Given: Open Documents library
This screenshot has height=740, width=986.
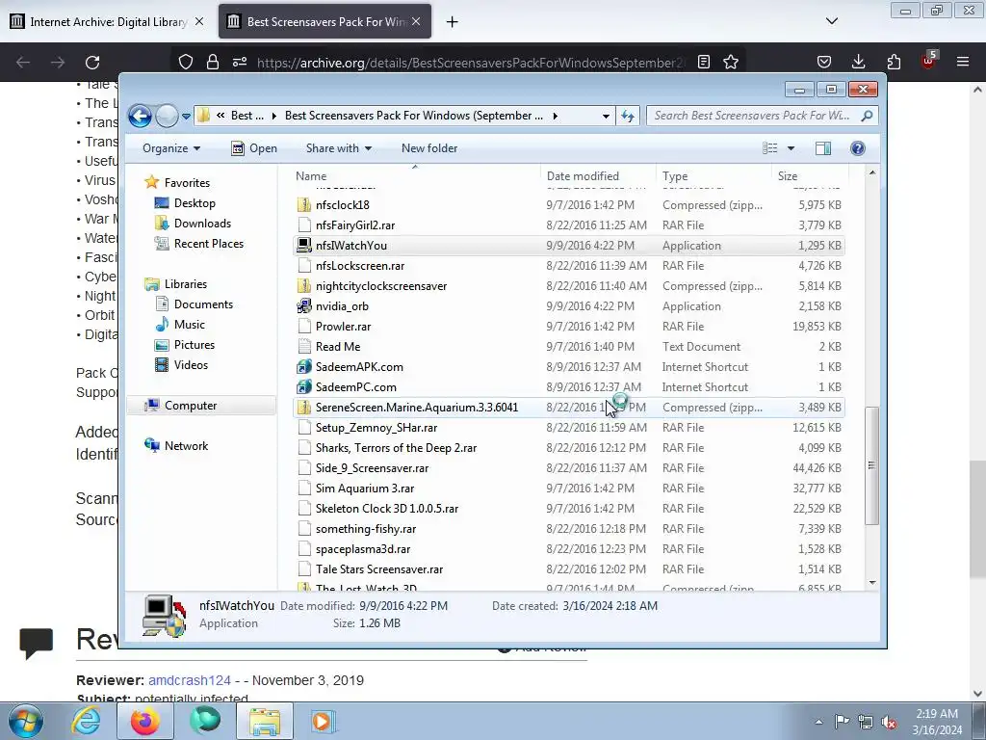Looking at the screenshot, I should 203,304.
